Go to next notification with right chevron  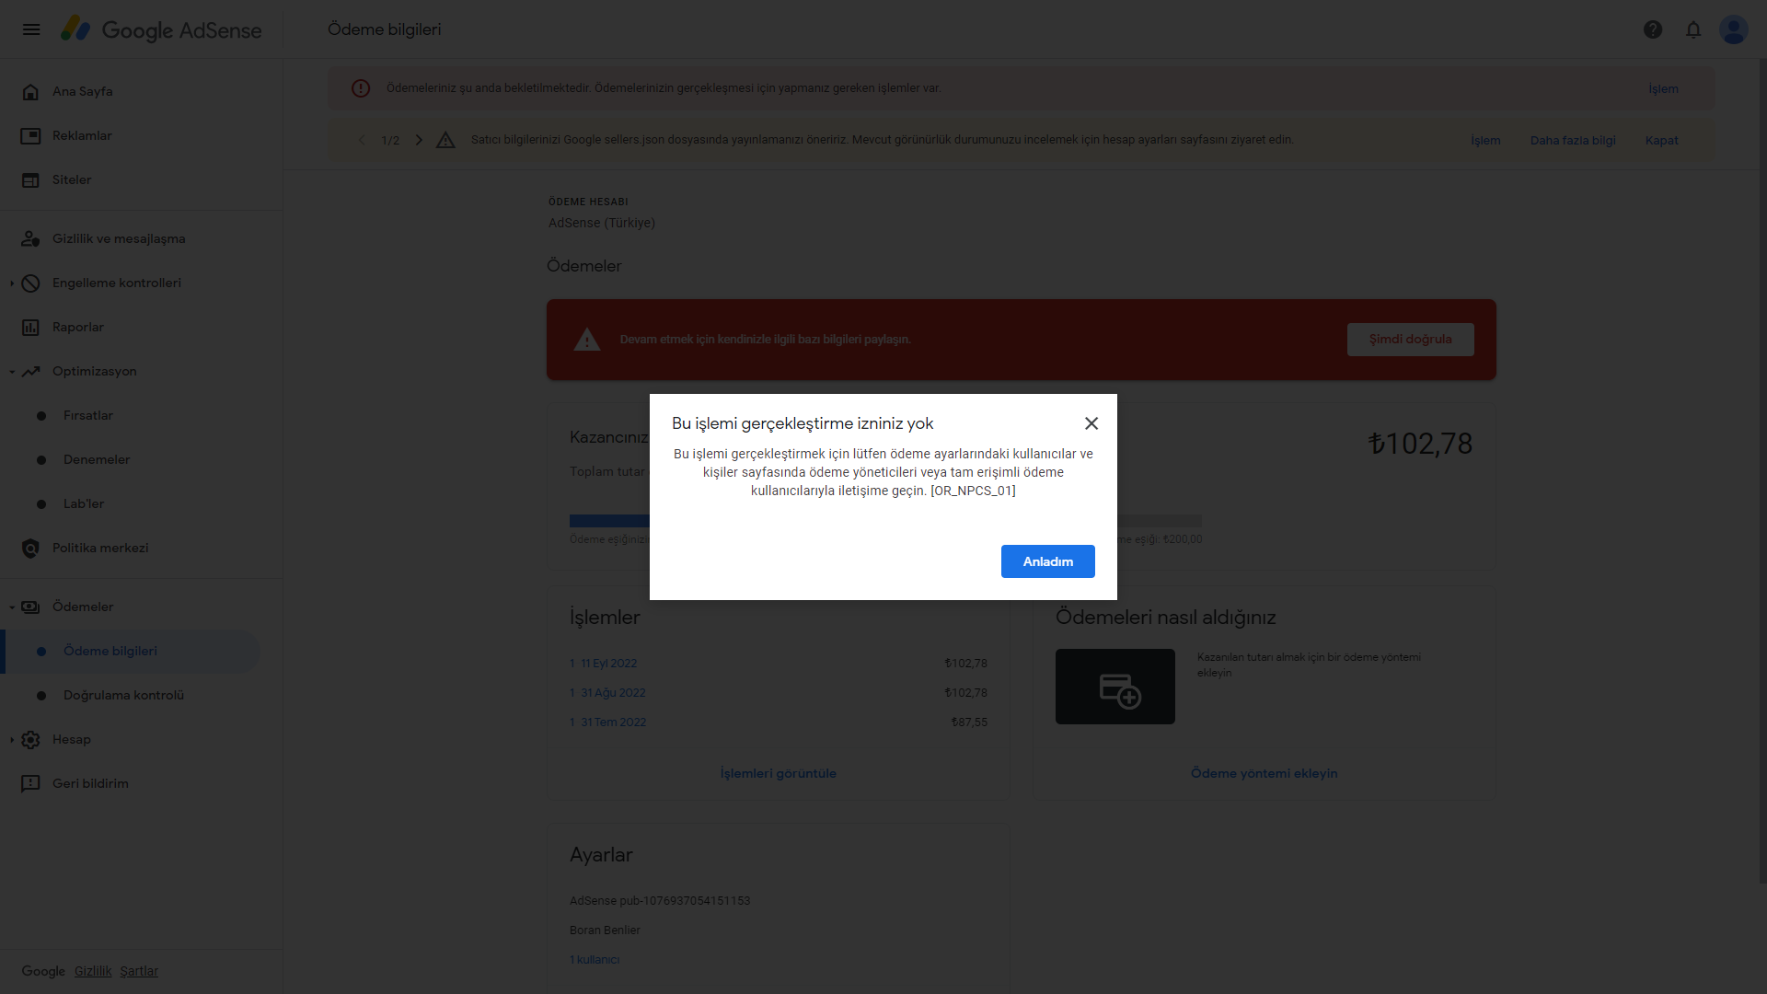click(419, 140)
